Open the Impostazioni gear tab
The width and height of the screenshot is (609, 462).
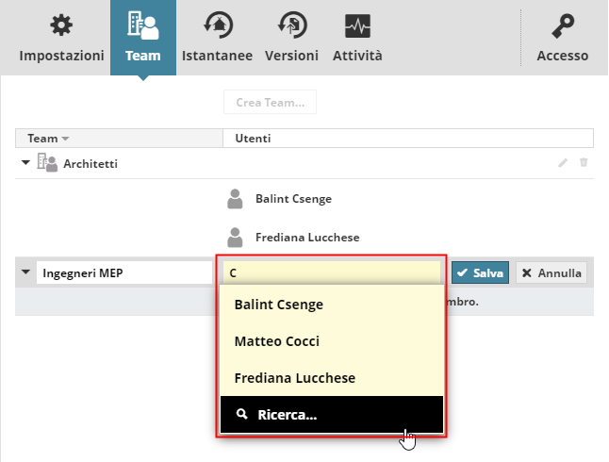[x=61, y=38]
